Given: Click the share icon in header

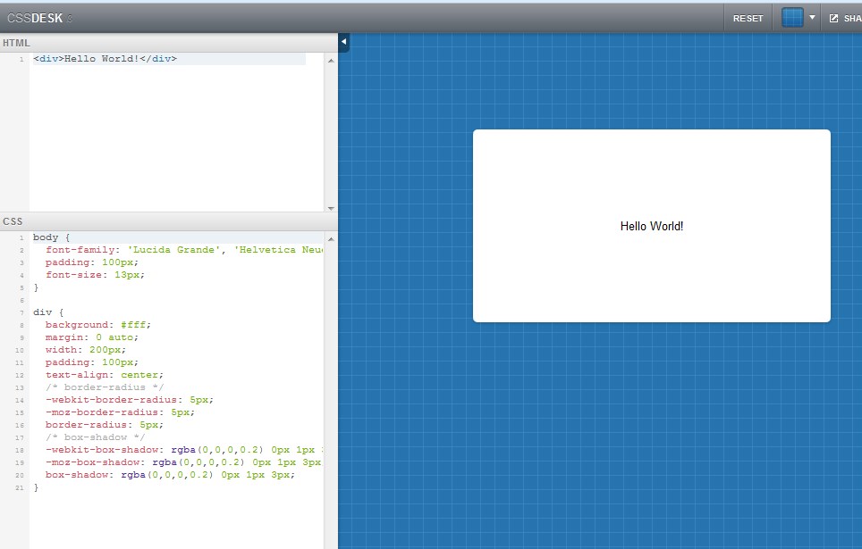Looking at the screenshot, I should [x=833, y=18].
